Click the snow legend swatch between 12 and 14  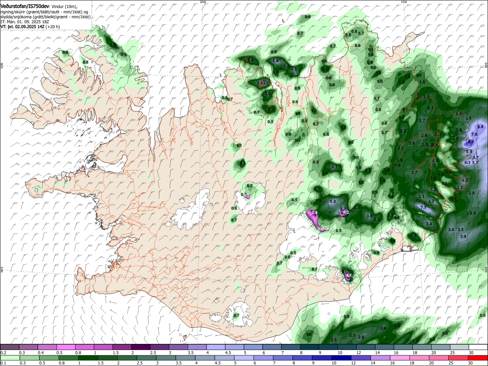coord(366,347)
